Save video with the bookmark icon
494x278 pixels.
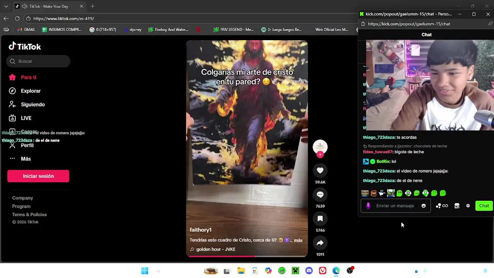click(320, 219)
